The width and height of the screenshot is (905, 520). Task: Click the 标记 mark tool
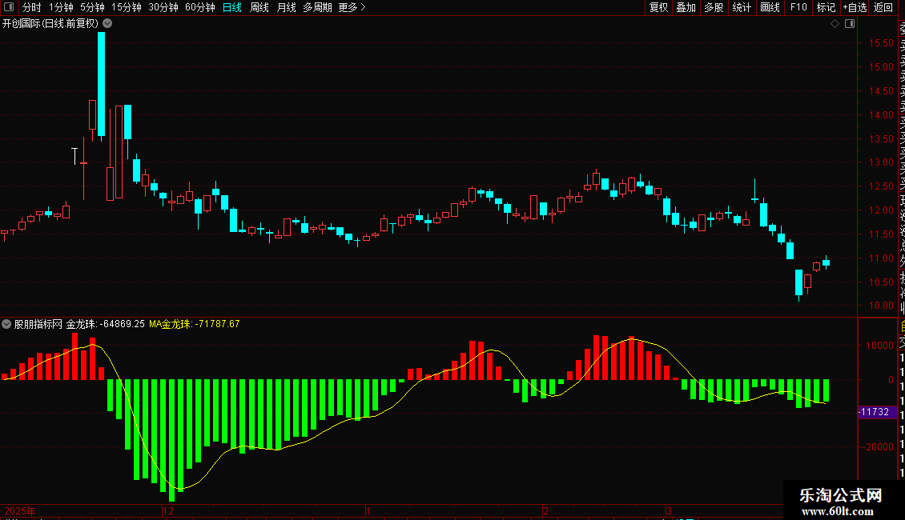826,7
